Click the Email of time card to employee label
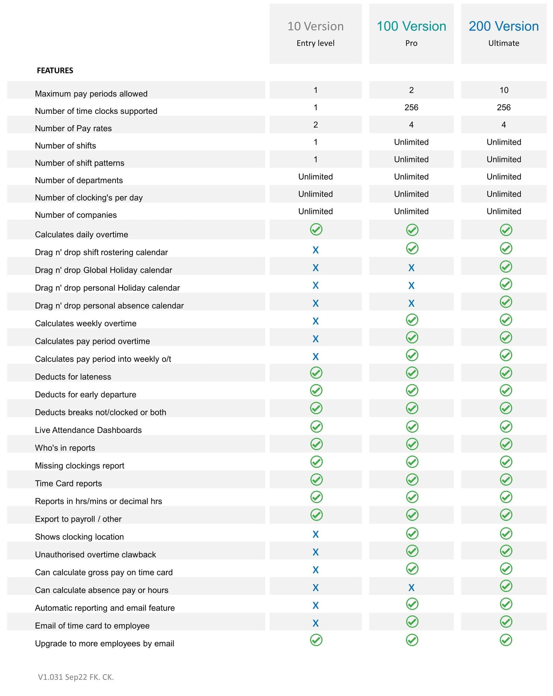553x696 pixels. 92,626
